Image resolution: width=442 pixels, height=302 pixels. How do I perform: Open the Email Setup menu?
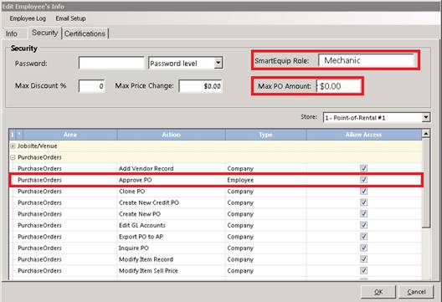(x=71, y=18)
